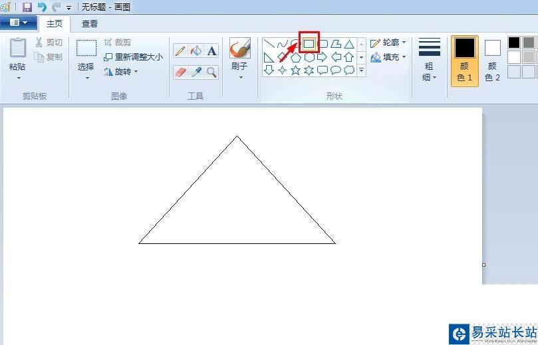The height and width of the screenshot is (345, 538).
Task: Click the Save icon in title bar
Action: (x=27, y=7)
